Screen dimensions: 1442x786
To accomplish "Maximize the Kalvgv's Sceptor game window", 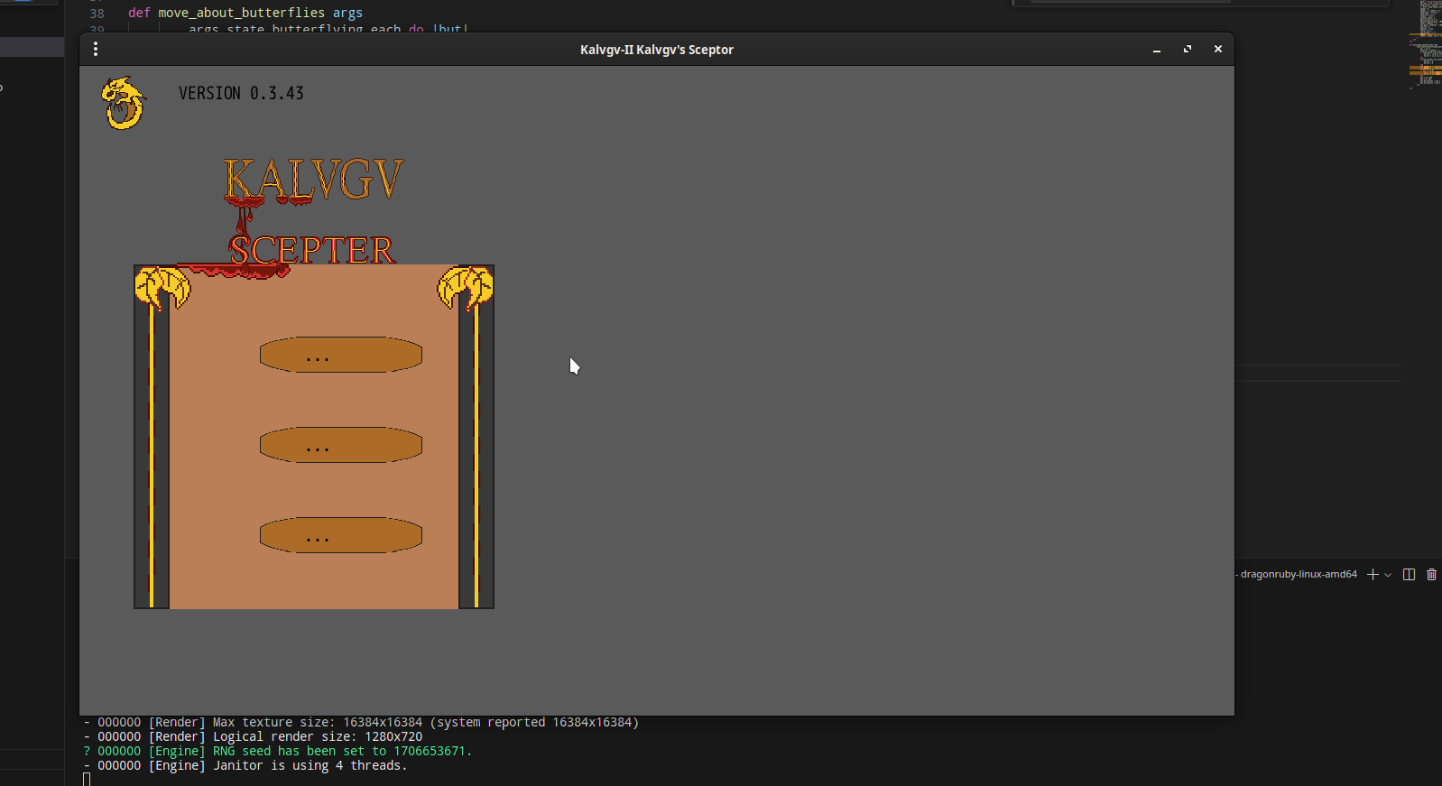I will (x=1188, y=50).
